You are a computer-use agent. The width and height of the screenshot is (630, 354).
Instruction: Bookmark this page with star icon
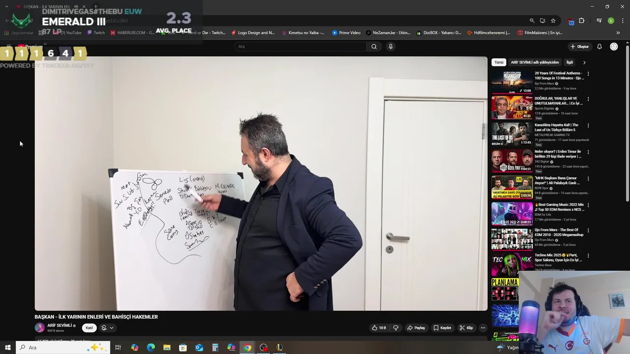coord(553,21)
